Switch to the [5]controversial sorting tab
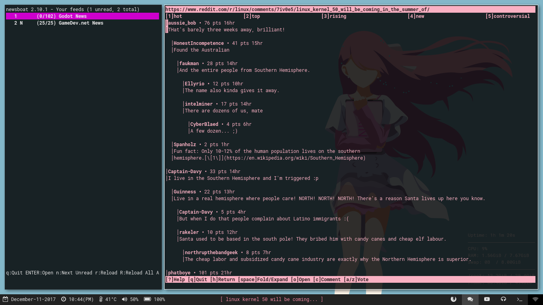 tap(508, 16)
